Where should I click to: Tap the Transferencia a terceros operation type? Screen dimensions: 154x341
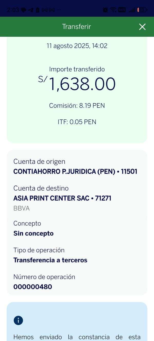[50, 260]
